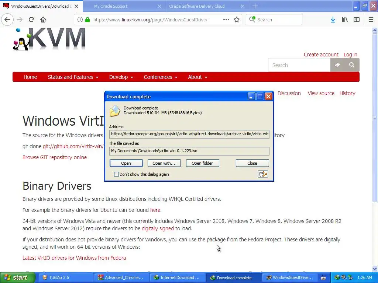Click the KVM search go arrow
The width and height of the screenshot is (378, 283).
337,65
